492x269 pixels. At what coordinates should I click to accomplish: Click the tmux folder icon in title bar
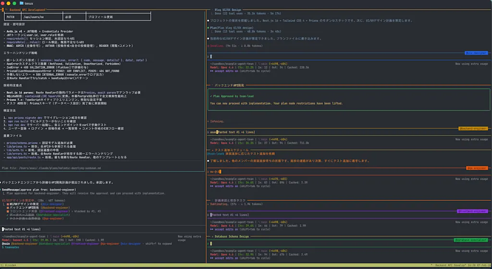click(x=21, y=3)
